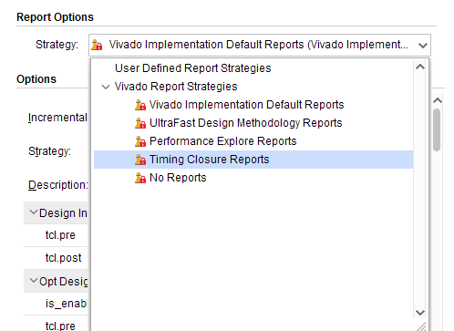
Task: Select User Defined Report Strategies entry
Action: 192,68
